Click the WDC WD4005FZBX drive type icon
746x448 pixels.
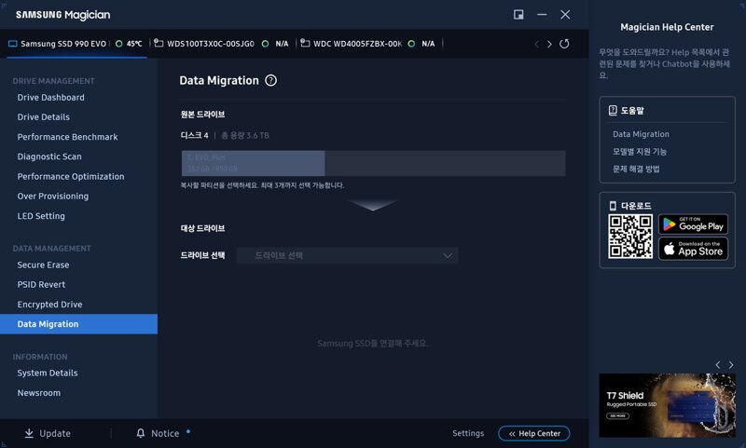[x=306, y=43]
